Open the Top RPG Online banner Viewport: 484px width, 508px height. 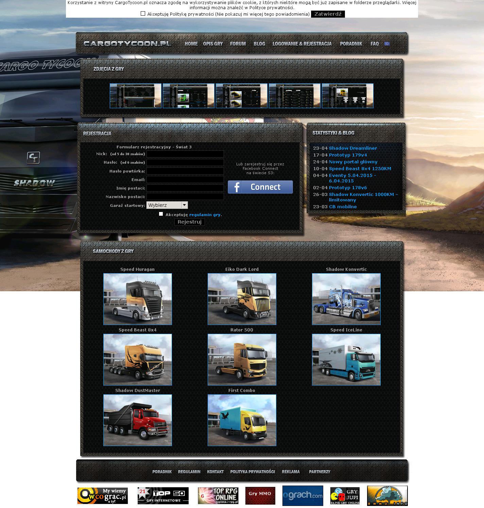tap(218, 495)
